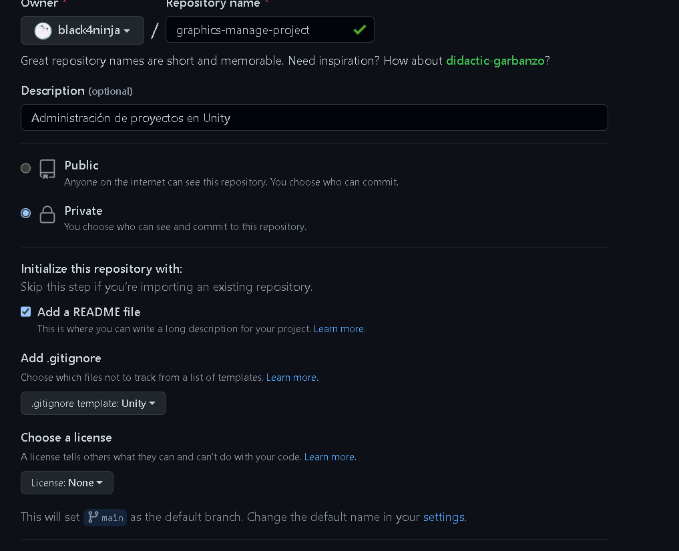Click the Private repository lock icon
679x551 pixels.
coord(47,215)
